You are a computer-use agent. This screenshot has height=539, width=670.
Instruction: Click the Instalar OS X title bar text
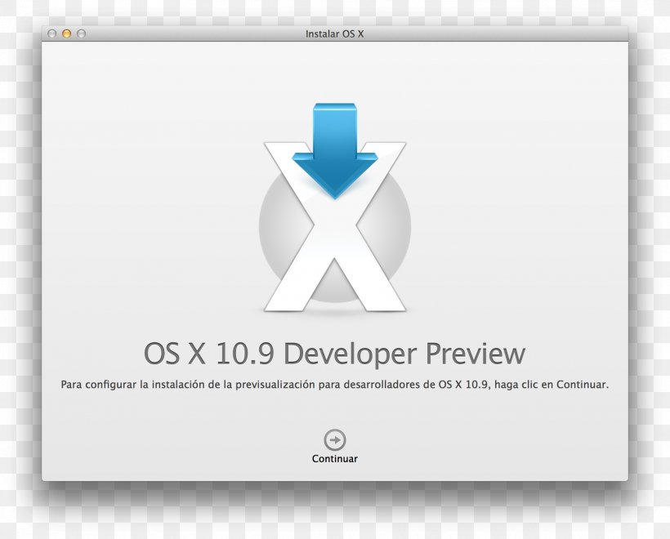click(x=333, y=36)
